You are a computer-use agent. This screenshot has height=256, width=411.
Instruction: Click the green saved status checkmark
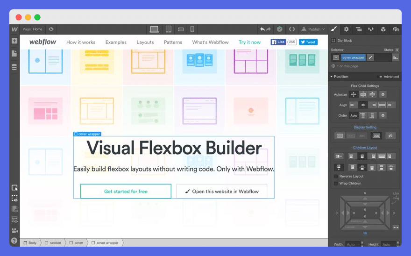(280, 29)
